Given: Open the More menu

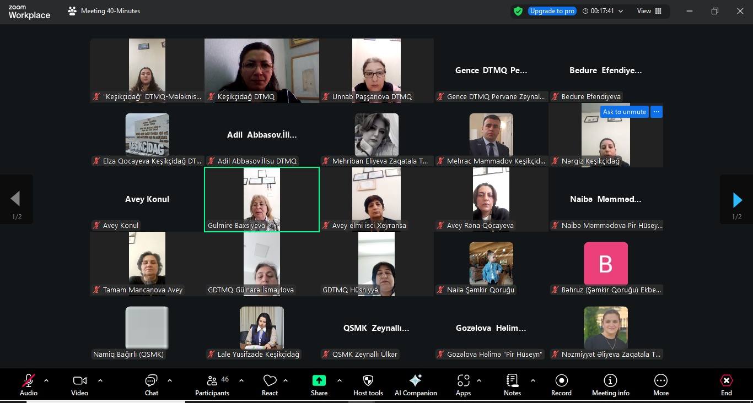Looking at the screenshot, I should (x=660, y=385).
